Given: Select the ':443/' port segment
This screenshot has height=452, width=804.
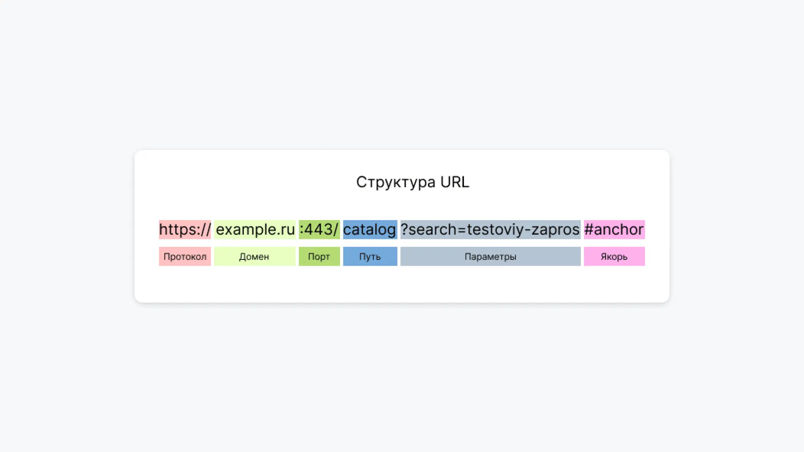Looking at the screenshot, I should [x=319, y=229].
